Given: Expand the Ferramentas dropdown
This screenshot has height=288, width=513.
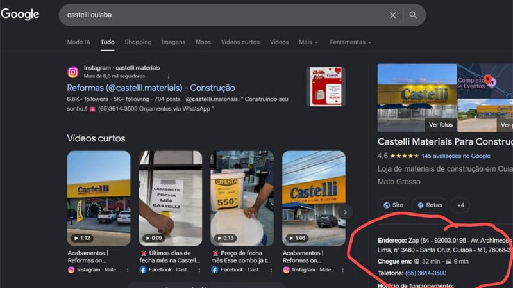Looking at the screenshot, I should click(x=350, y=42).
